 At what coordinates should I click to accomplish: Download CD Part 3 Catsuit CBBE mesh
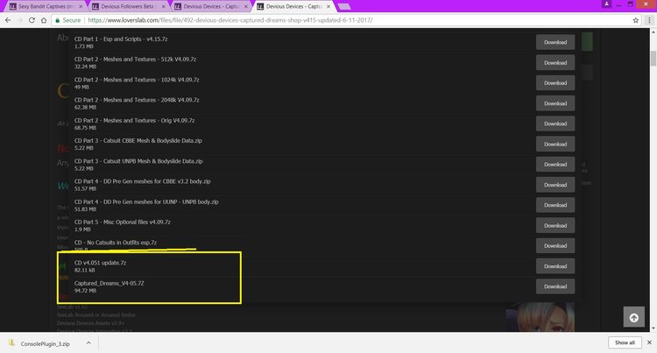(x=555, y=144)
